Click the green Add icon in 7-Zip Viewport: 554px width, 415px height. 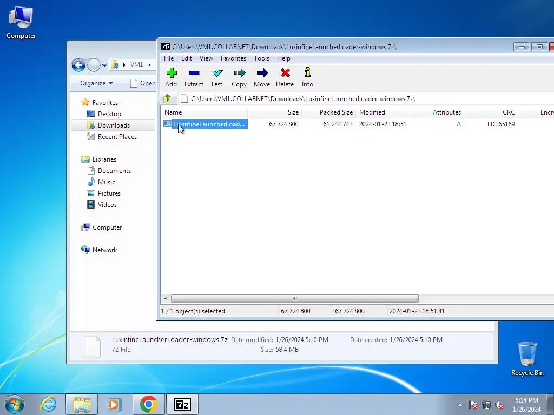(172, 73)
